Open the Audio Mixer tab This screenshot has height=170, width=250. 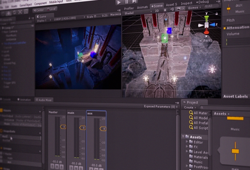click(x=44, y=100)
